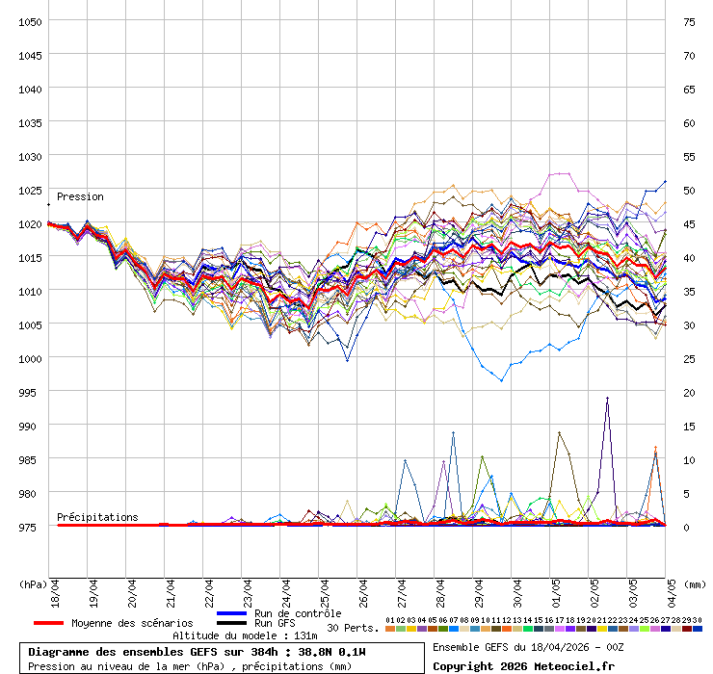Click the Précipitations curve label
The image size is (713, 674).
(x=96, y=517)
